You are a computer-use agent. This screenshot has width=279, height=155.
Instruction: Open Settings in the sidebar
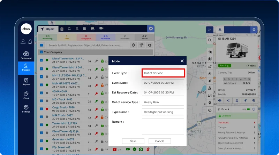(x=26, y=109)
